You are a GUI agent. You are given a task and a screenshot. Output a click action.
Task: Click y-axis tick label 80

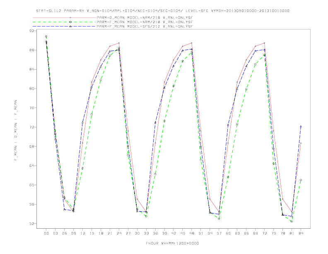32,88
